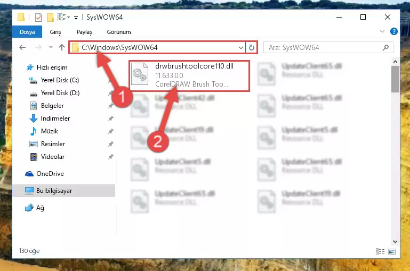Click the 130 öğe item count
The image size is (410, 271).
point(29,251)
